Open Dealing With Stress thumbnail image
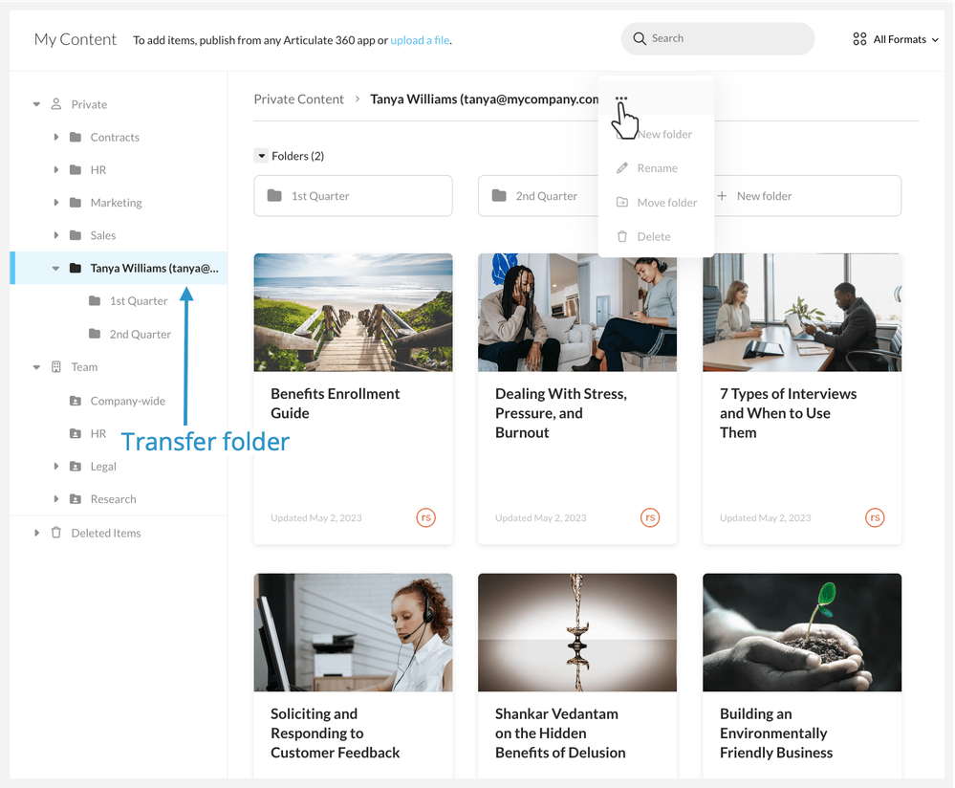Viewport: 955px width, 788px height. [x=577, y=315]
